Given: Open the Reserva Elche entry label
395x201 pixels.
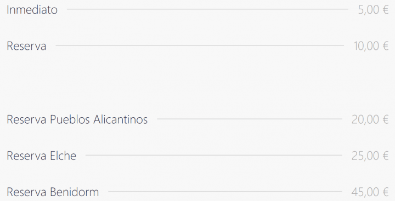Looking at the screenshot, I should tap(42, 156).
